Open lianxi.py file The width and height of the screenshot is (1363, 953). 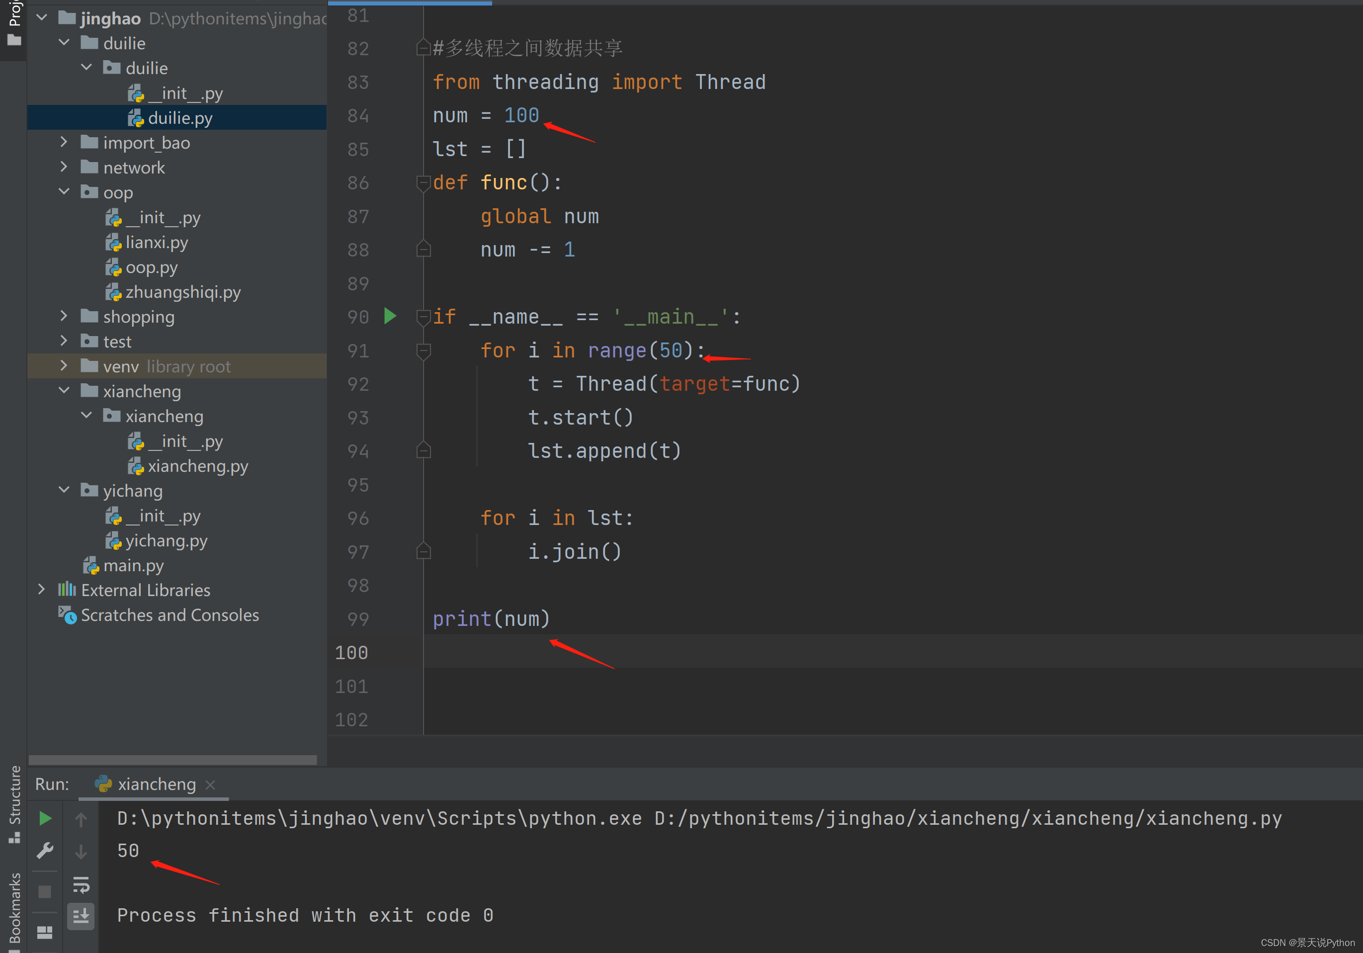coord(156,242)
